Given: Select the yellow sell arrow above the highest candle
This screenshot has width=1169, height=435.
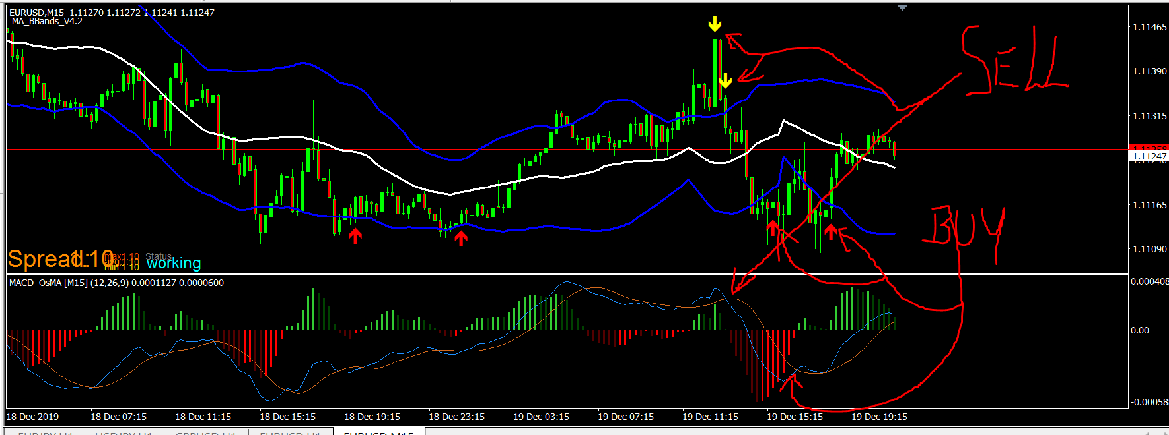Looking at the screenshot, I should pos(715,25).
